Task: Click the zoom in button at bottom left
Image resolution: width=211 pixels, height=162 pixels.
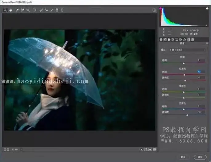Action: (8, 149)
